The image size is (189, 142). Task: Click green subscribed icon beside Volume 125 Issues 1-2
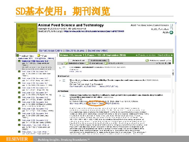19,120
